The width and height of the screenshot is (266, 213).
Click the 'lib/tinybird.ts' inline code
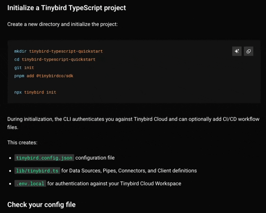coord(37,171)
